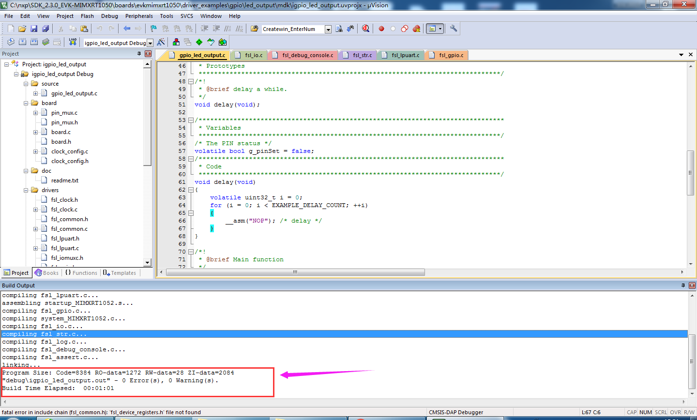Fold the Variables comment block at line 53

coord(191,120)
